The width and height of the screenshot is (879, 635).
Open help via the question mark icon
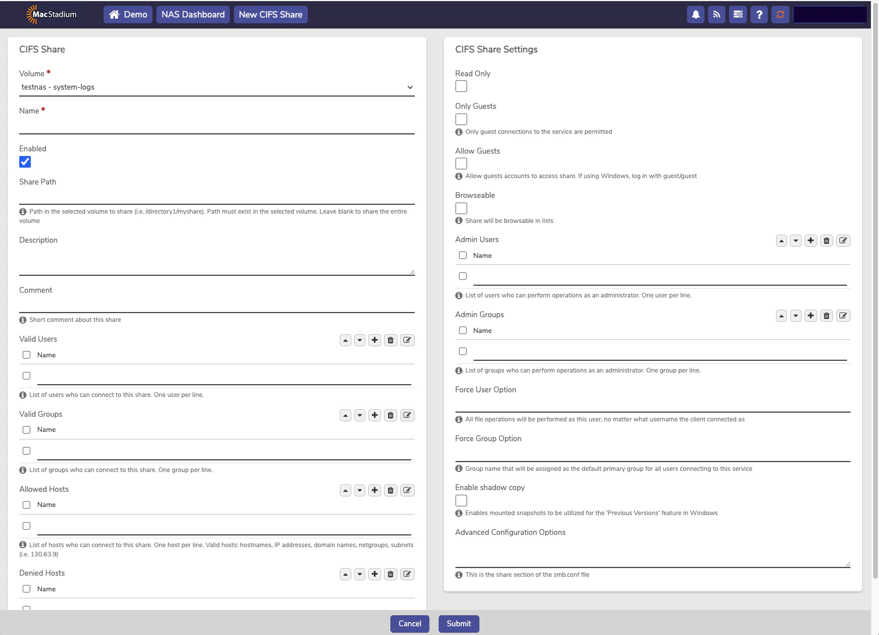point(759,15)
